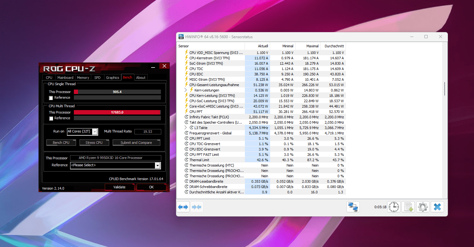
Task: Expand the Kern-Leistungen sensor group
Action: click(x=186, y=90)
